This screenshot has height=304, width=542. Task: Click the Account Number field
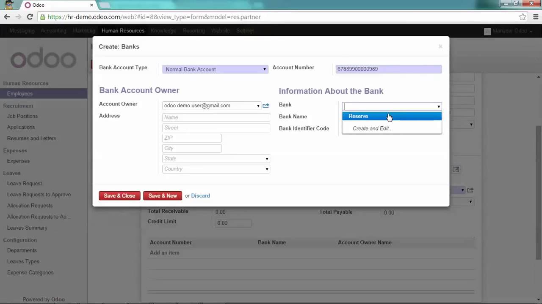pyautogui.click(x=389, y=69)
